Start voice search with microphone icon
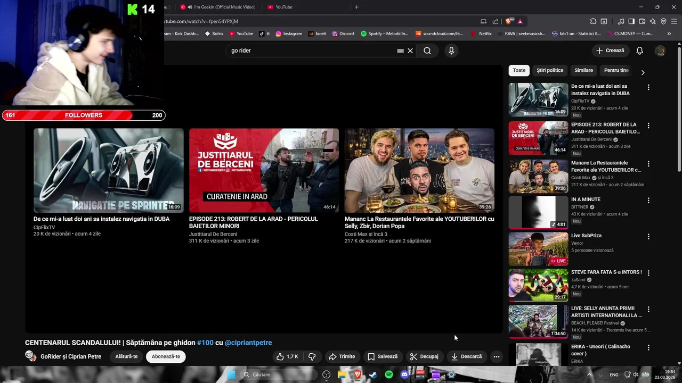682x383 pixels. click(x=451, y=51)
